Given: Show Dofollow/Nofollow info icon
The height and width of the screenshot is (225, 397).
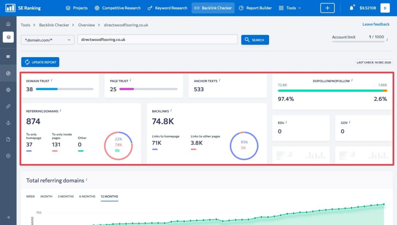Looking at the screenshot, I should coord(352,80).
